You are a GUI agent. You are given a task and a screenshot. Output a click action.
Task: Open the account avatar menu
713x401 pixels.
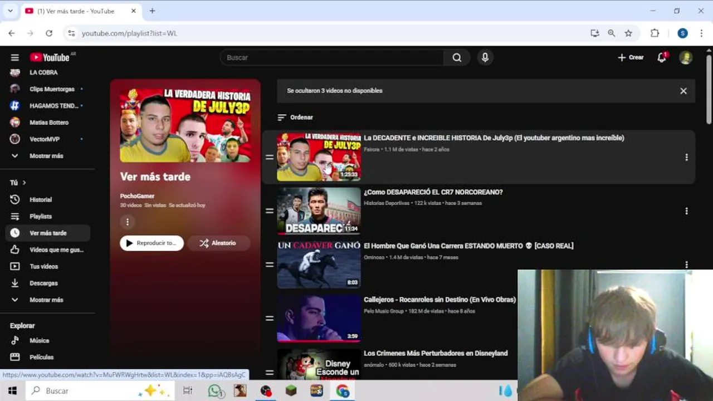(686, 57)
